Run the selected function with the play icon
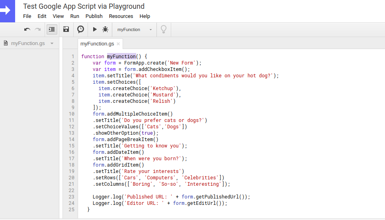This screenshot has height=220, width=385. (95, 29)
